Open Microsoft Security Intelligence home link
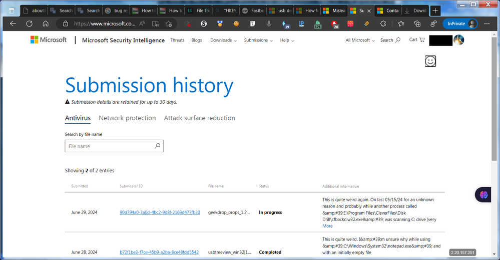 pyautogui.click(x=124, y=40)
